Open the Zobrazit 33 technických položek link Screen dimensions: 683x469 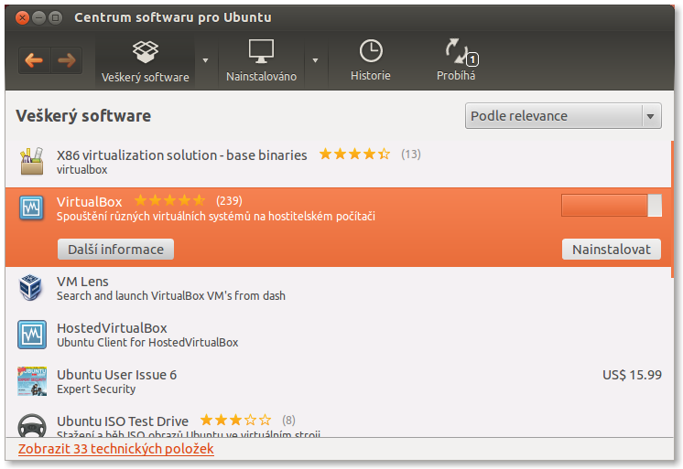click(116, 449)
